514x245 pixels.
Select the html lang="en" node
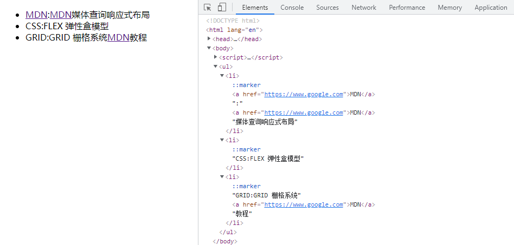coord(234,30)
